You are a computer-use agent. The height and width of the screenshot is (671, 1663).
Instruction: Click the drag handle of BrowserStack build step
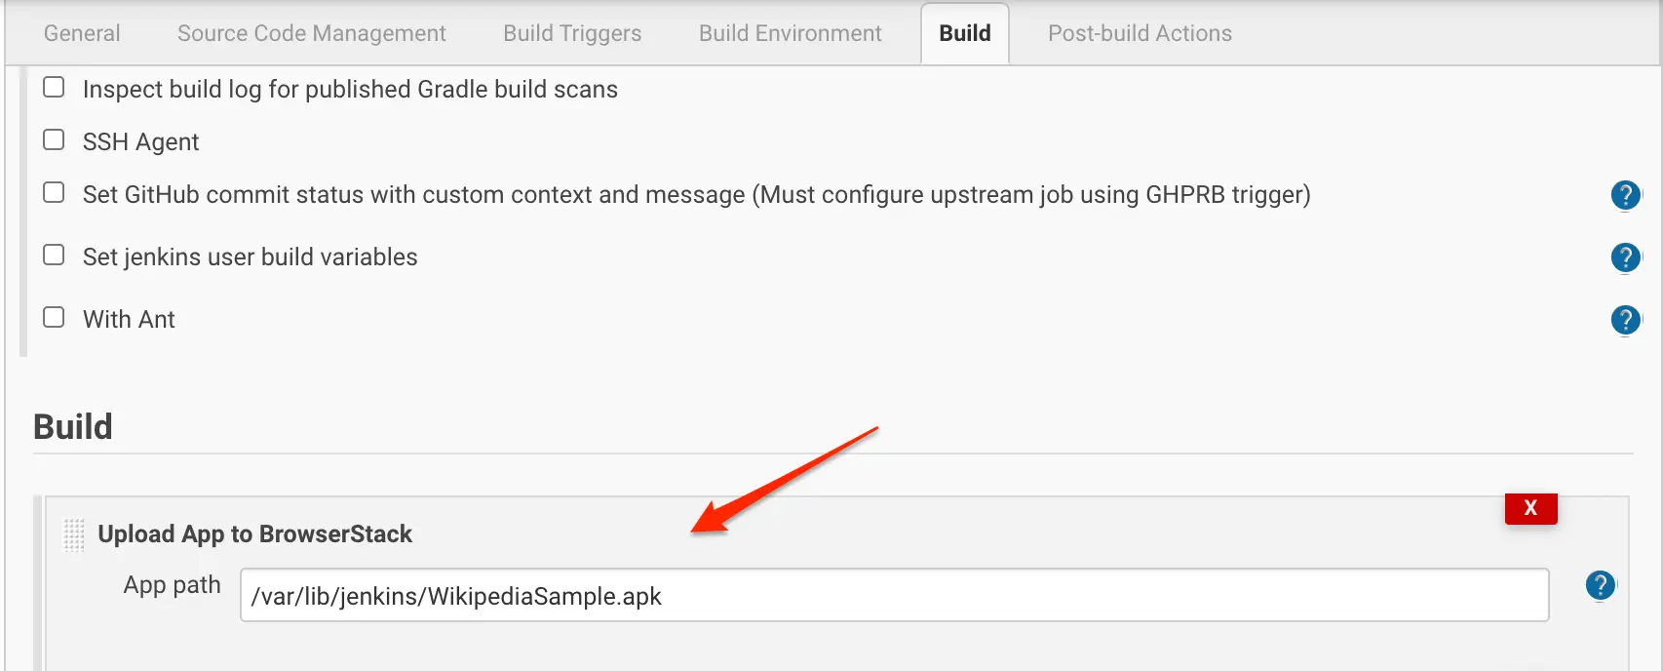coord(74,534)
